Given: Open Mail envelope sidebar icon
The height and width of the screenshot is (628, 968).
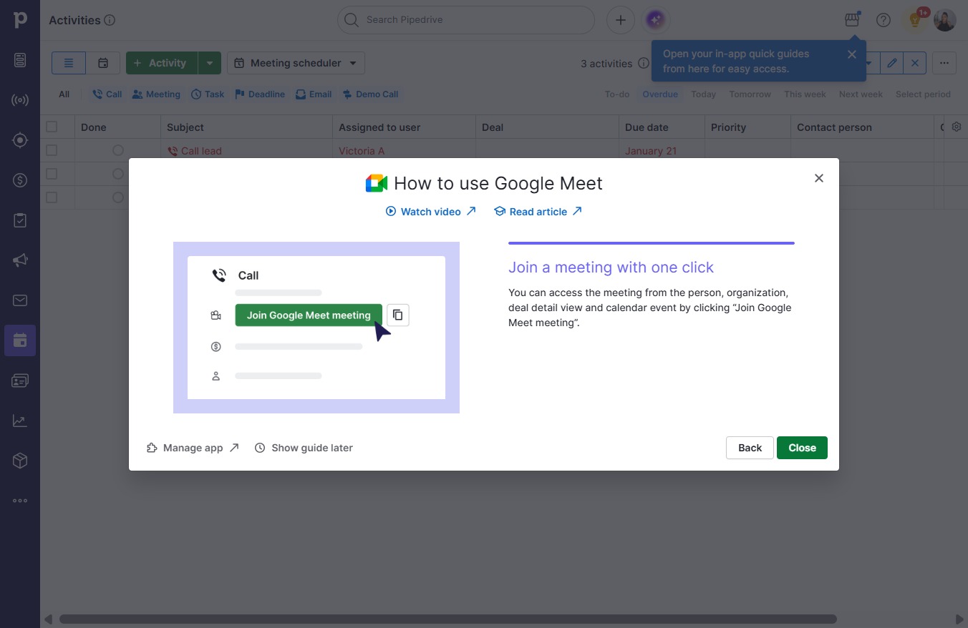Looking at the screenshot, I should pyautogui.click(x=20, y=300).
